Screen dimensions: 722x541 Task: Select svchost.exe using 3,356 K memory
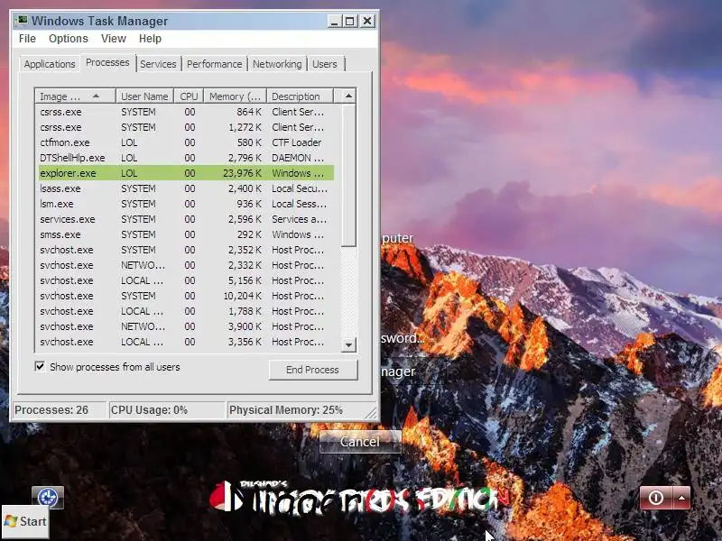[184, 342]
